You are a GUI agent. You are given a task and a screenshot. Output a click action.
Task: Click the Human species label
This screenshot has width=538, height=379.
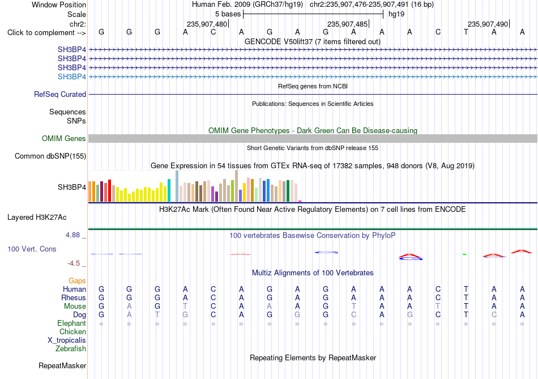tap(74, 289)
